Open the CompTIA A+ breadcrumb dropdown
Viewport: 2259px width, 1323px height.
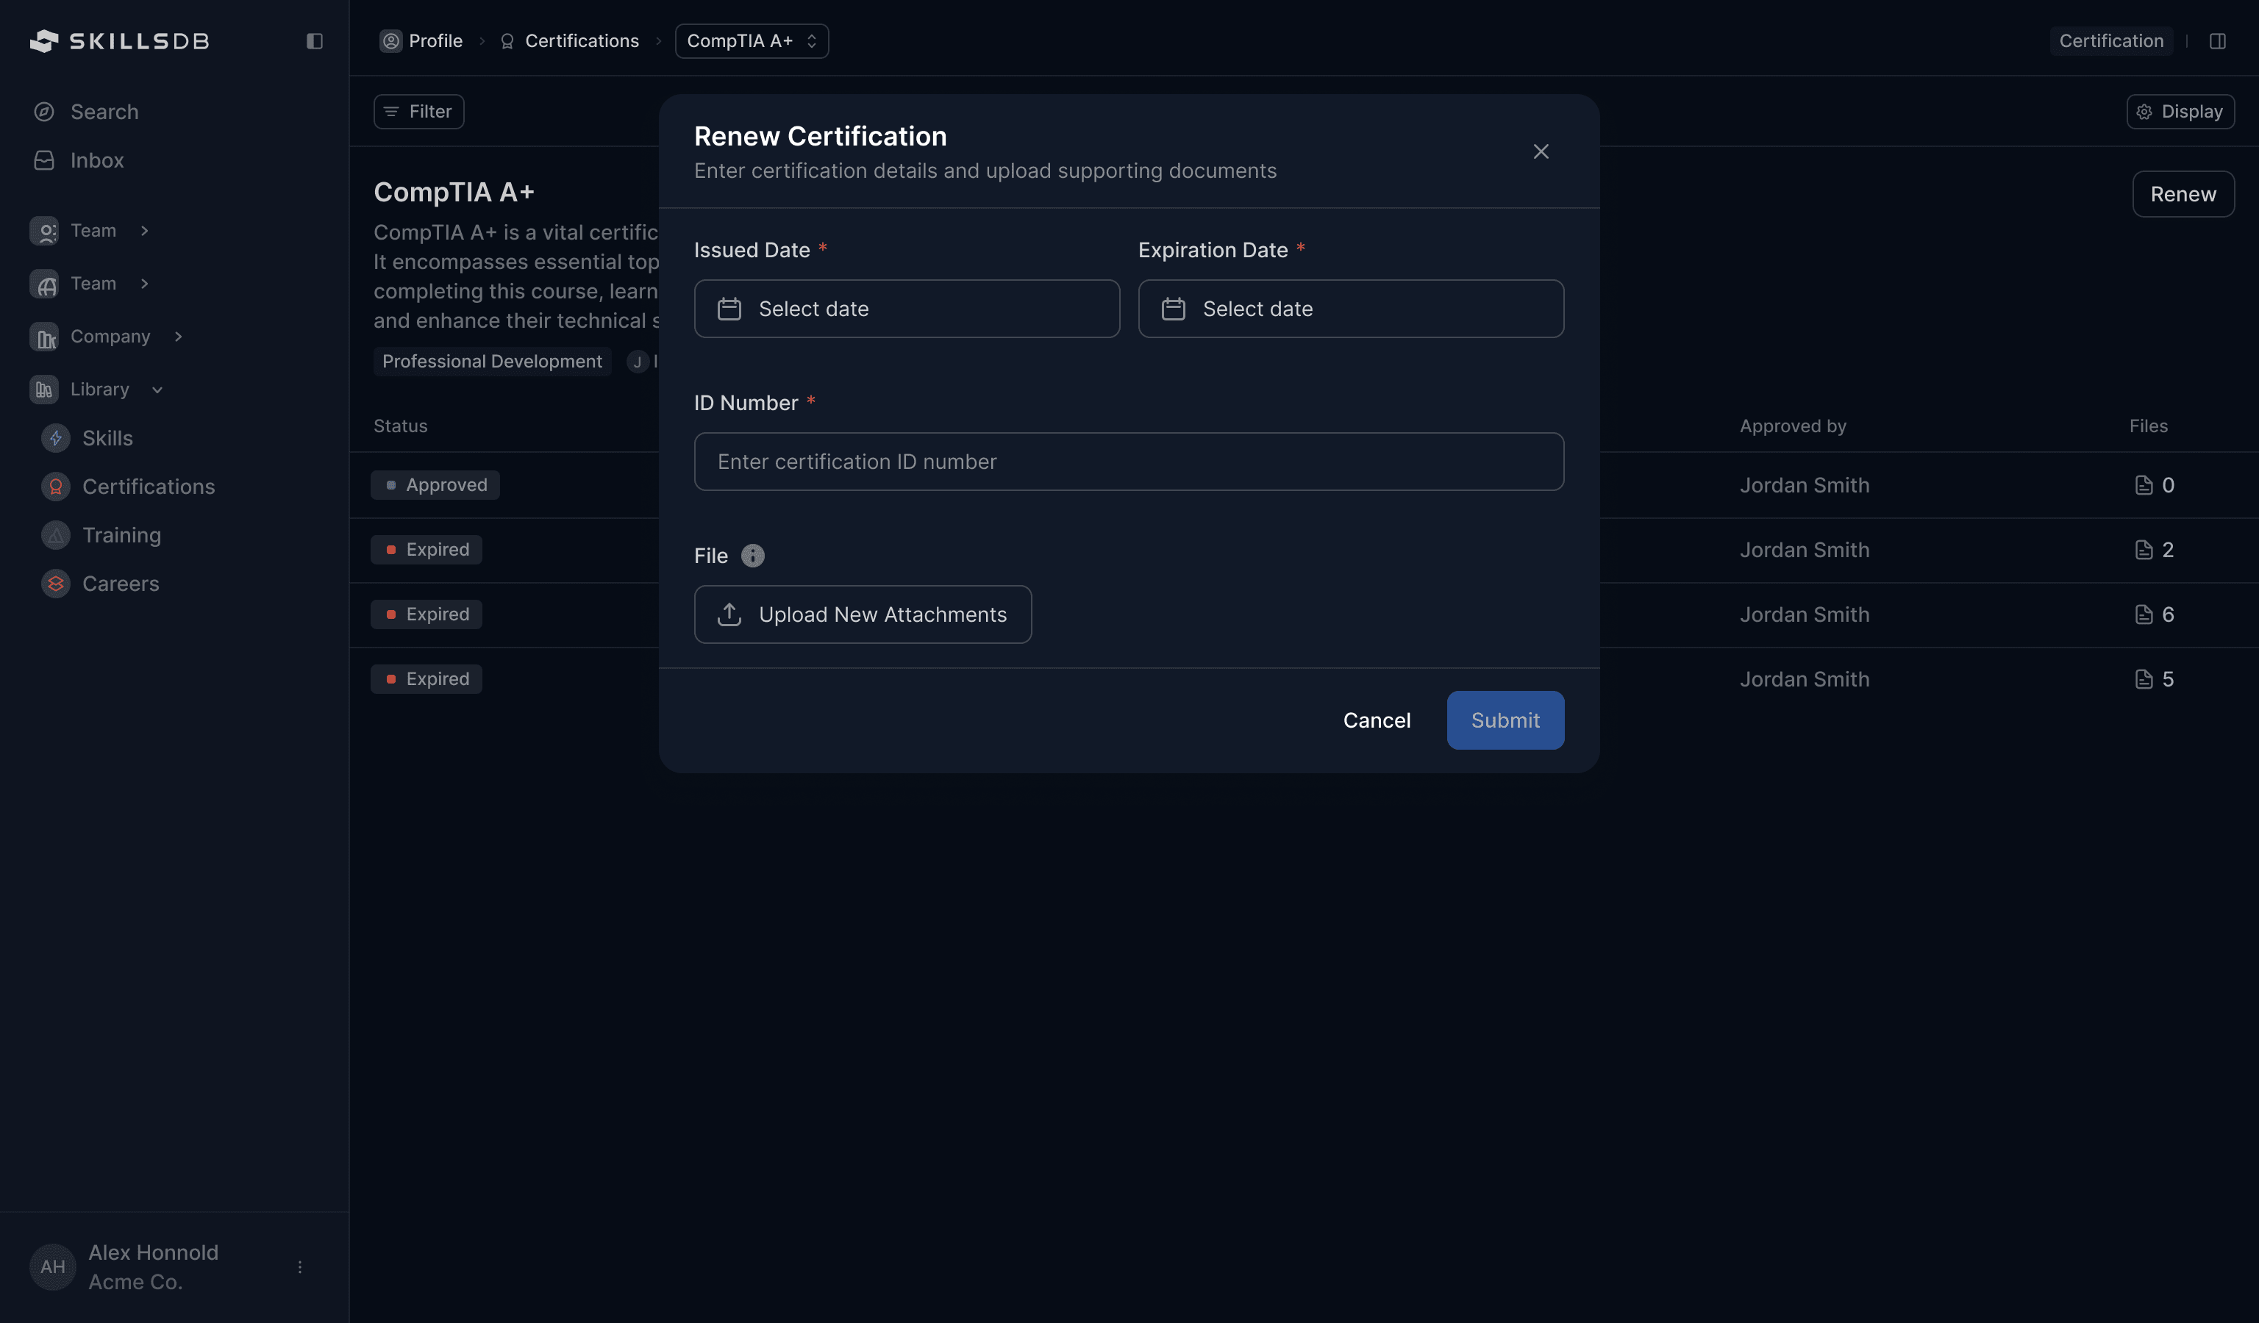810,40
